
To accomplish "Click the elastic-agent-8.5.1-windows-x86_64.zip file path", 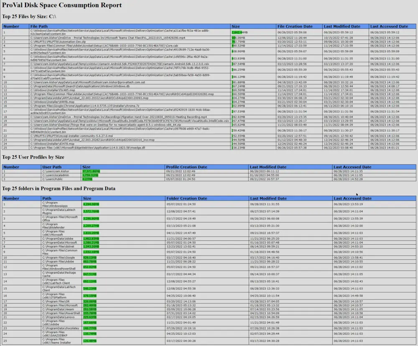I will pyautogui.click(x=106, y=125).
